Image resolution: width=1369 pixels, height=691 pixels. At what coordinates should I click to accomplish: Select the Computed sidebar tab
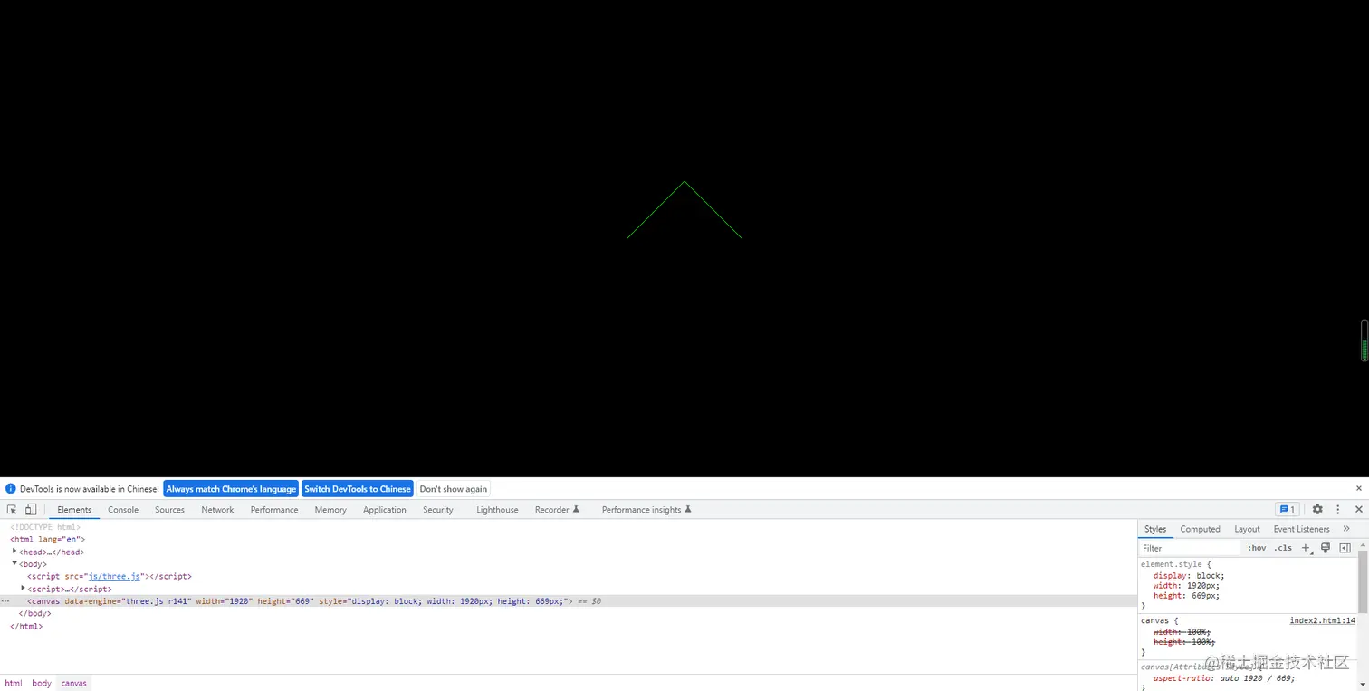(1200, 529)
